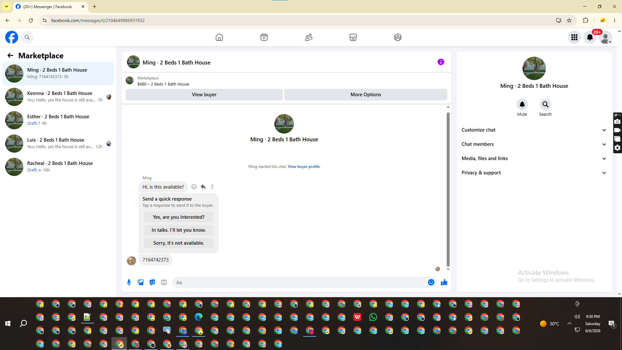Open Esther's 2 Beds 1 Bath House chat
The height and width of the screenshot is (350, 622).
pos(58,120)
